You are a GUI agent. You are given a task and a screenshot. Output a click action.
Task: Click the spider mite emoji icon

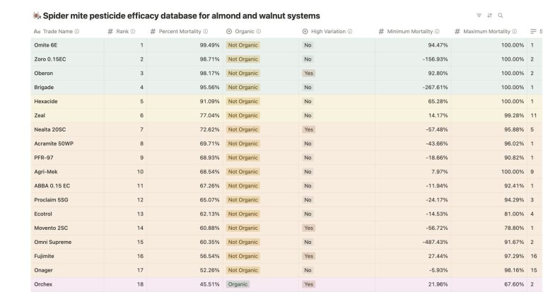(x=37, y=16)
